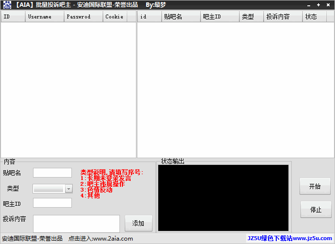The width and height of the screenshot is (335, 244).
Task: Open the 类型 dropdown list
Action: (x=68, y=189)
